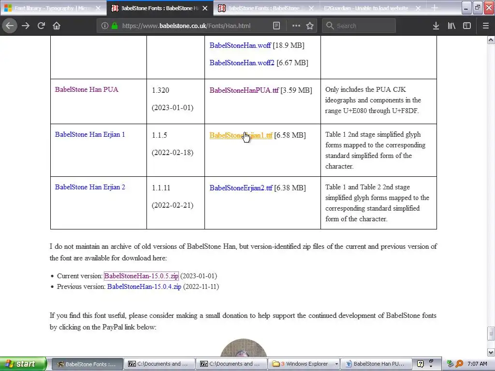Close the Font library Typography tab
This screenshot has height=371, width=495.
click(x=98, y=8)
